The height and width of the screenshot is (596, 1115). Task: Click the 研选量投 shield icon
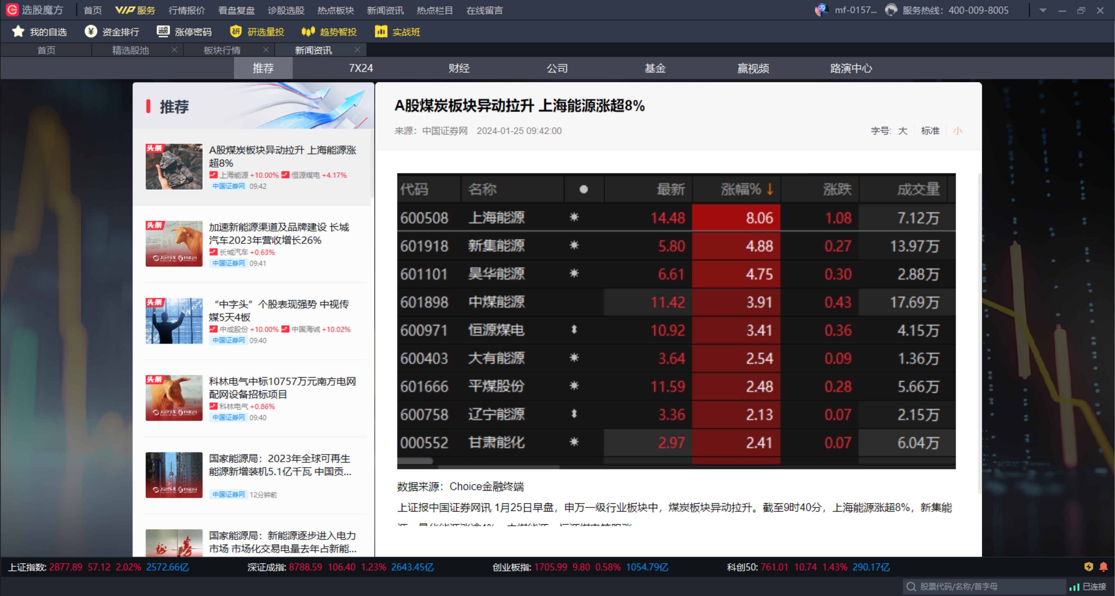235,31
